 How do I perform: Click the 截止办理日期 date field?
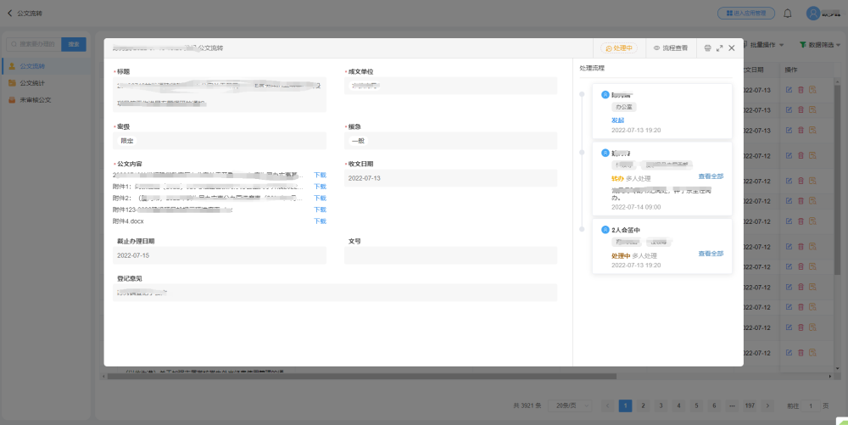(219, 255)
